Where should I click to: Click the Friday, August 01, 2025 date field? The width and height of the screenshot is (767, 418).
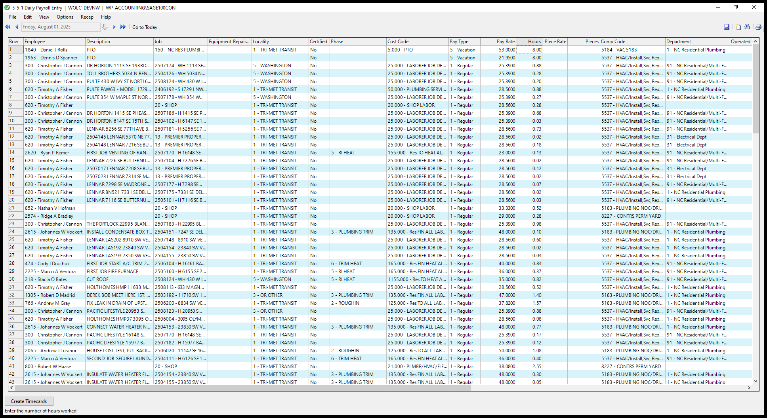tap(60, 27)
